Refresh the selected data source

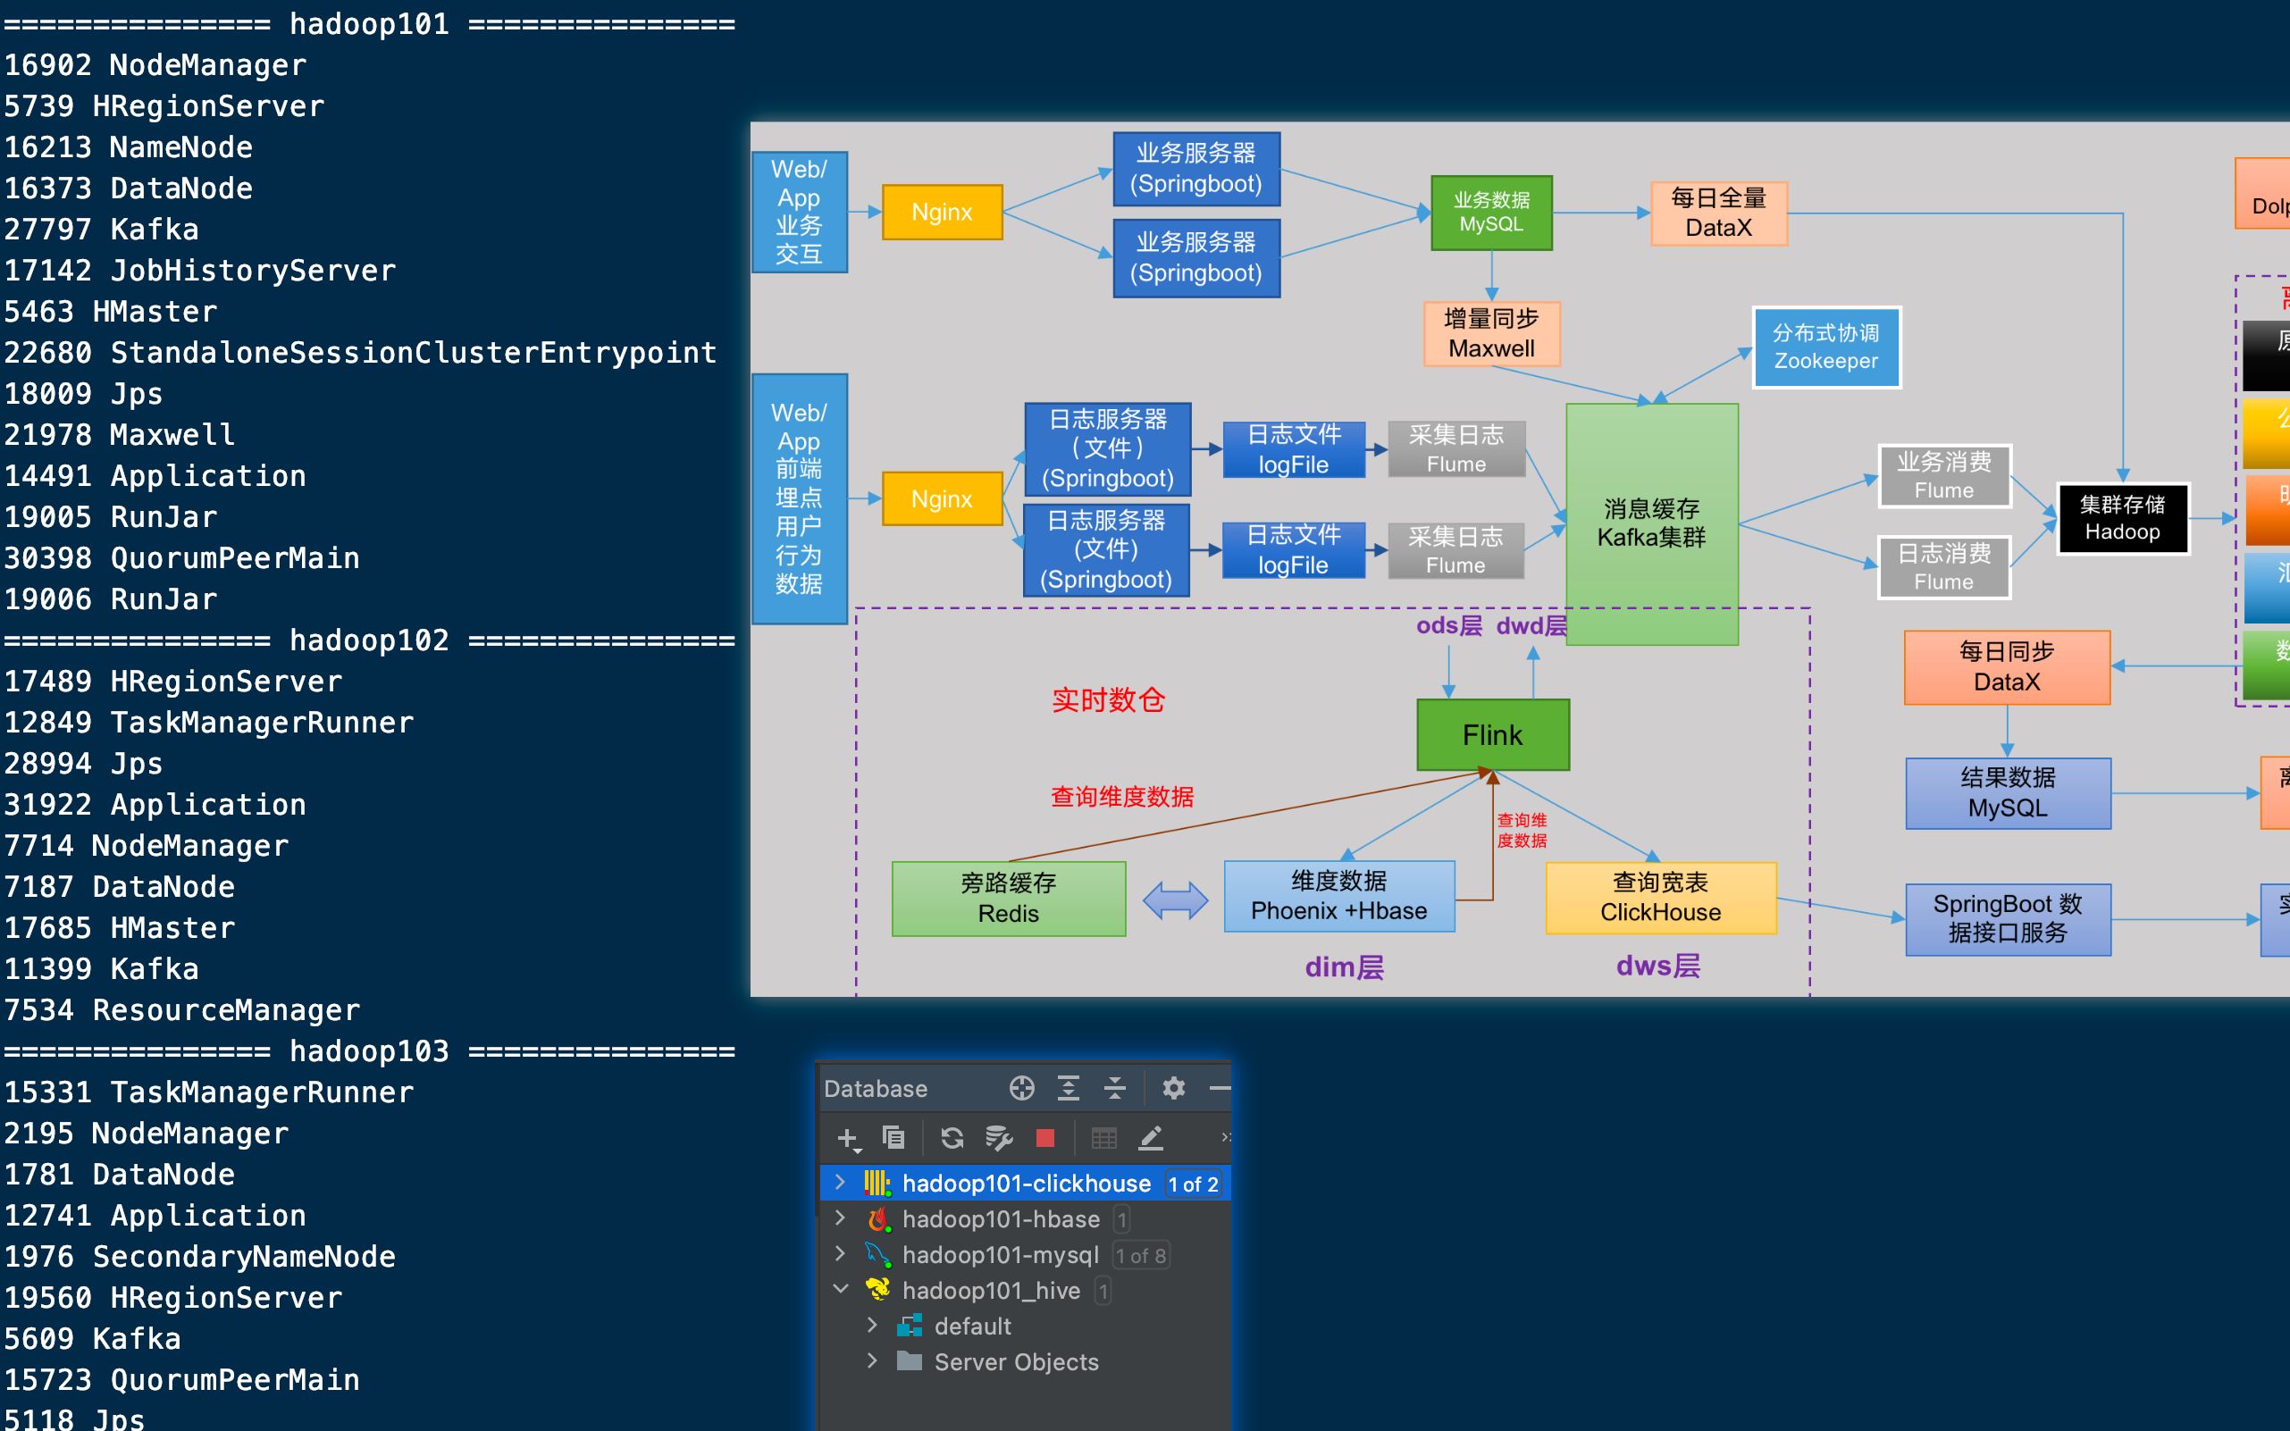click(x=952, y=1138)
